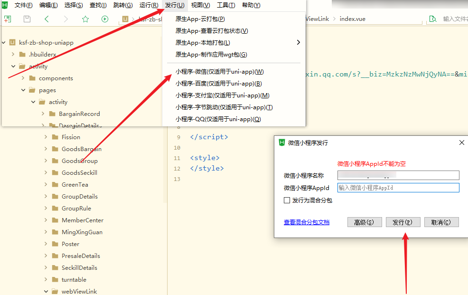Click the save file toolbar icon
Viewport: 468px width, 295px height.
click(27, 19)
